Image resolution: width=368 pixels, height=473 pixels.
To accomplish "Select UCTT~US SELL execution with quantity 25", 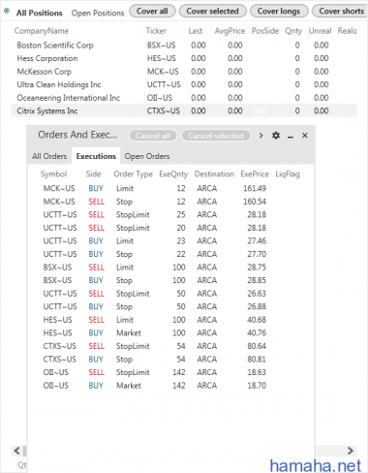I will coord(171,214).
